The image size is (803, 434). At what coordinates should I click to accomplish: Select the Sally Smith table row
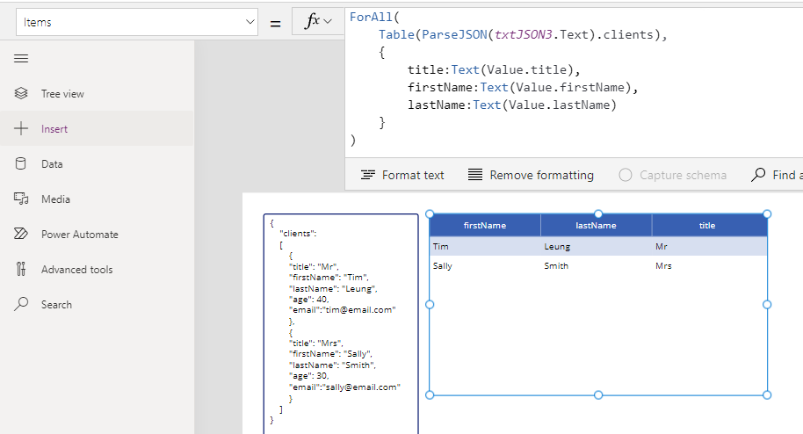(x=597, y=265)
